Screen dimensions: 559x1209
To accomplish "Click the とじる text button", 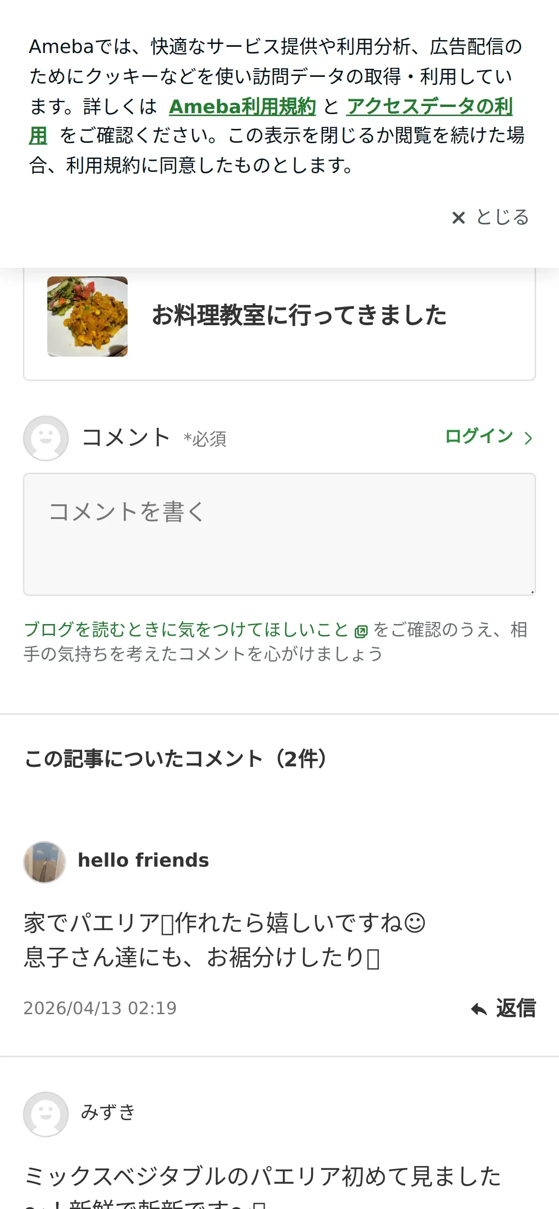I will pos(503,217).
